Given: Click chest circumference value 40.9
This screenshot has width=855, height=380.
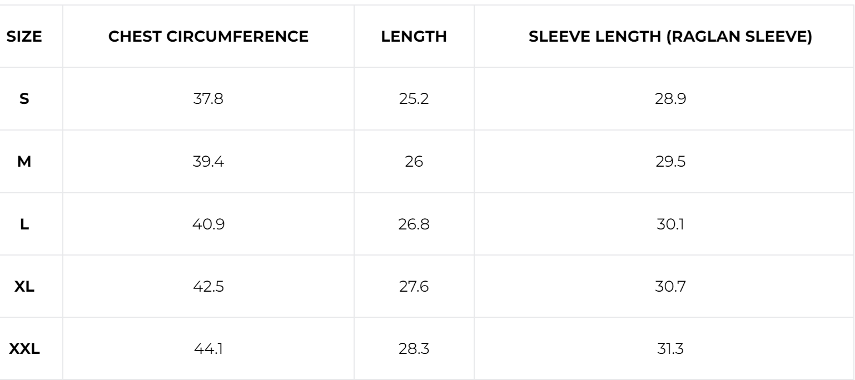Looking at the screenshot, I should pos(208,225).
